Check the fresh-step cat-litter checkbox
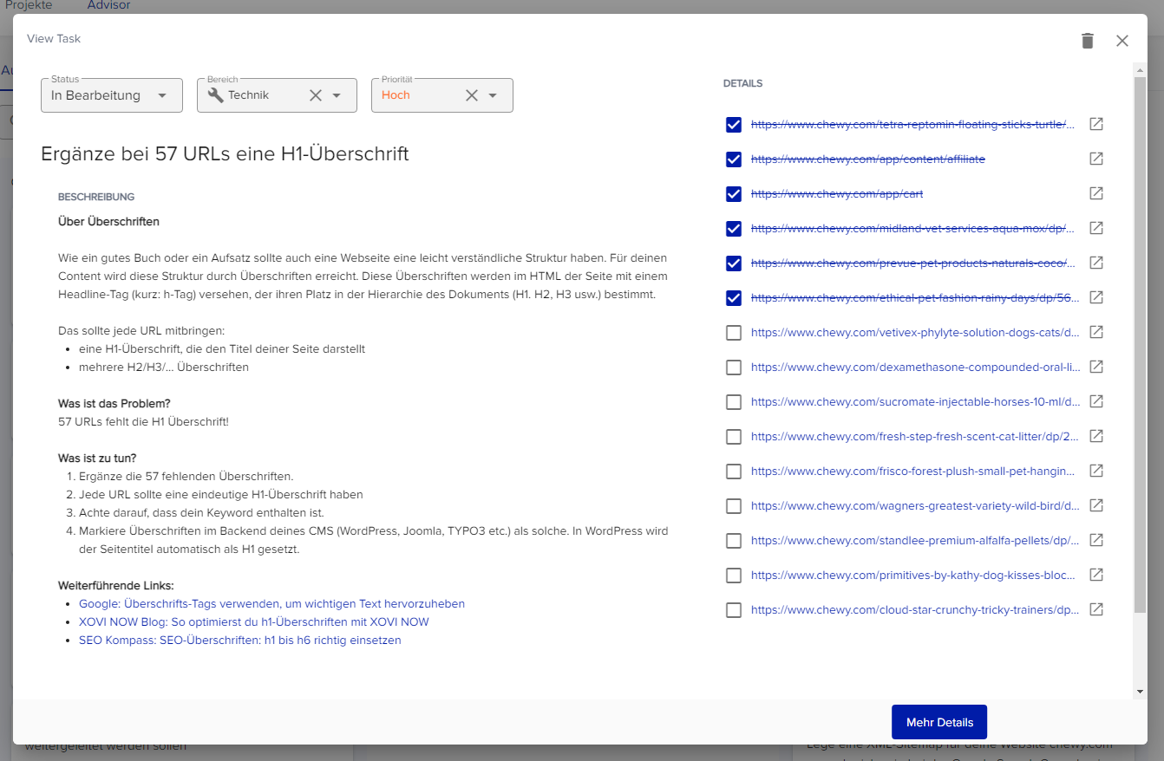 tap(734, 437)
